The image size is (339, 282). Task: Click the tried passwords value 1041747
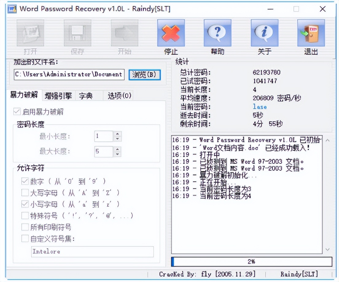click(265, 81)
